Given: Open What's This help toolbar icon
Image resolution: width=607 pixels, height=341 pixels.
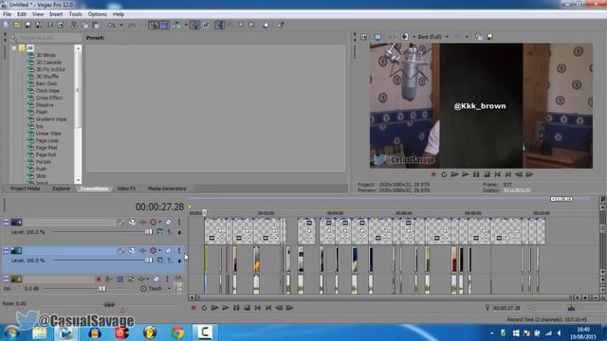Looking at the screenshot, I should pos(281,26).
